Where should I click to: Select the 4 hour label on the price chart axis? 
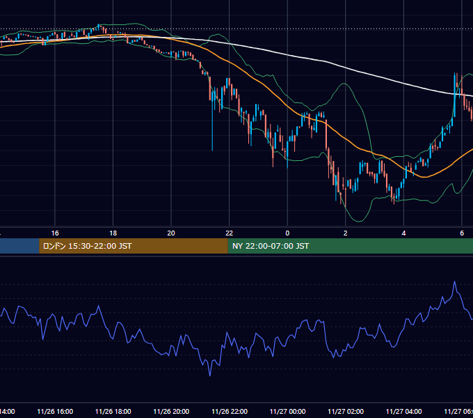[403, 233]
